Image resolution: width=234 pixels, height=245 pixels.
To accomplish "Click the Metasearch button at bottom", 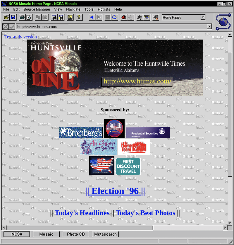I will click(105, 234).
